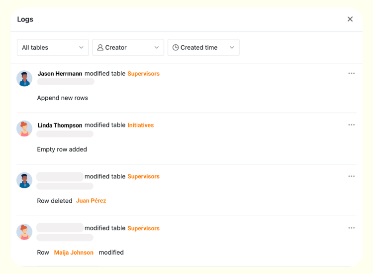The width and height of the screenshot is (373, 274).
Task: Click the Linda Thompson user name
Action: [x=60, y=126]
